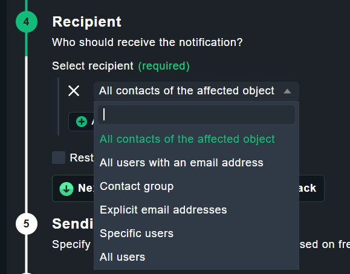Click the green '(required)' label
The height and width of the screenshot is (274, 350).
[x=164, y=66]
